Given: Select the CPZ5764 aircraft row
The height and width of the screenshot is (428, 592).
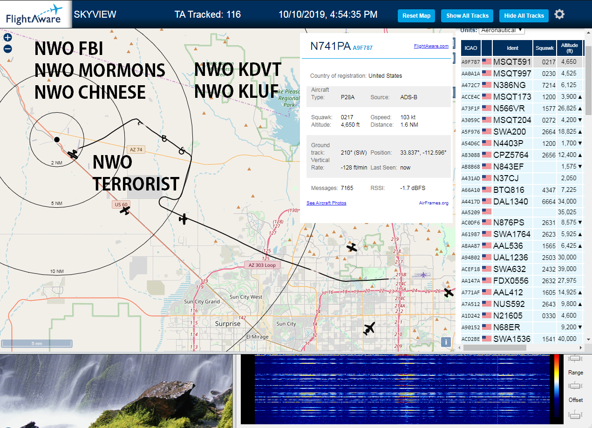Looking at the screenshot, I should [x=522, y=155].
